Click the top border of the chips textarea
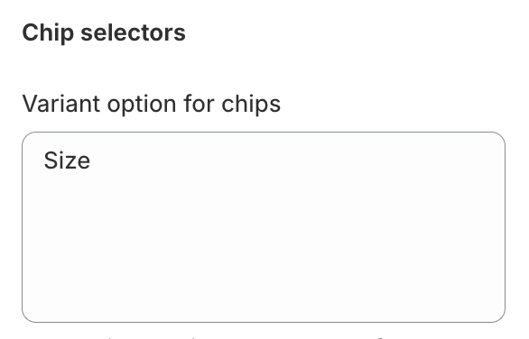This screenshot has height=339, width=529. point(264,133)
